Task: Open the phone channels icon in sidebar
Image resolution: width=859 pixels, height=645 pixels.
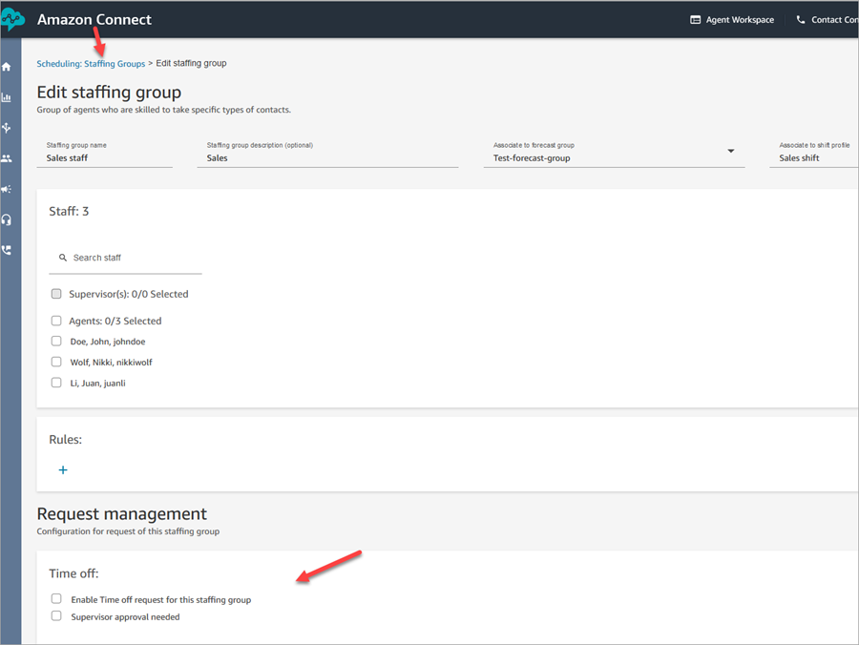Action: pyautogui.click(x=7, y=250)
